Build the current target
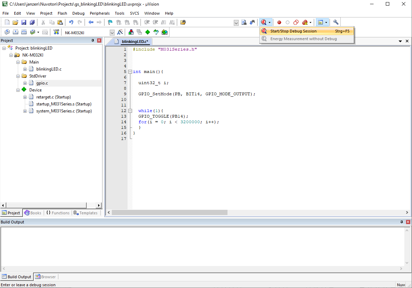The width and height of the screenshot is (412, 288). pyautogui.click(x=15, y=32)
